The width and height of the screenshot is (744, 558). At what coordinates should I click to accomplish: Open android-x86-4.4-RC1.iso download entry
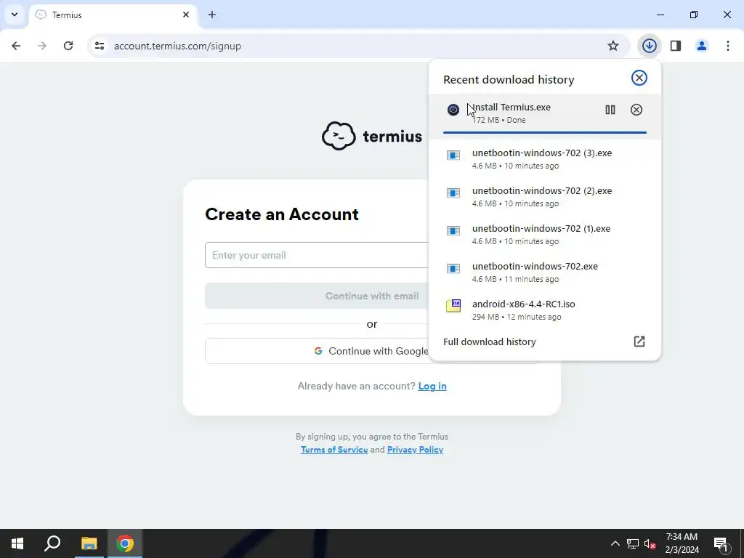[544, 310]
